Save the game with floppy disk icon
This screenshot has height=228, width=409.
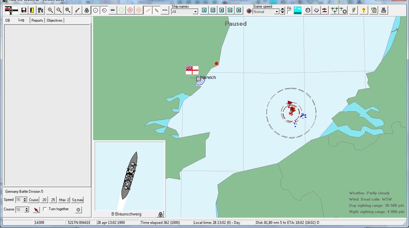24,11
